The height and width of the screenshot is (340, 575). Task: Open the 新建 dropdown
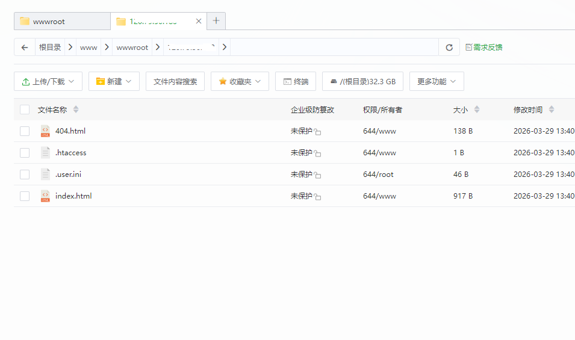[114, 81]
